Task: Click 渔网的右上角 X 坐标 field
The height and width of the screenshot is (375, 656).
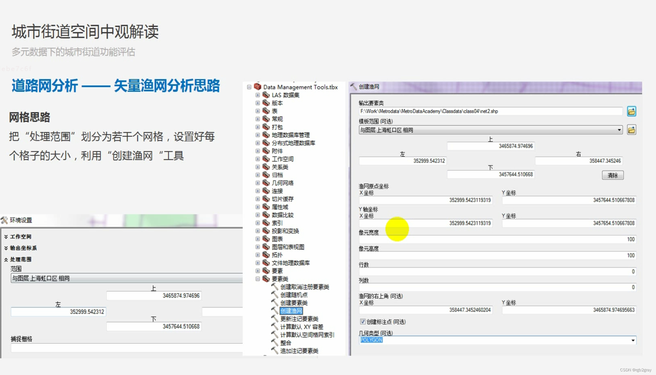Action: [x=425, y=310]
